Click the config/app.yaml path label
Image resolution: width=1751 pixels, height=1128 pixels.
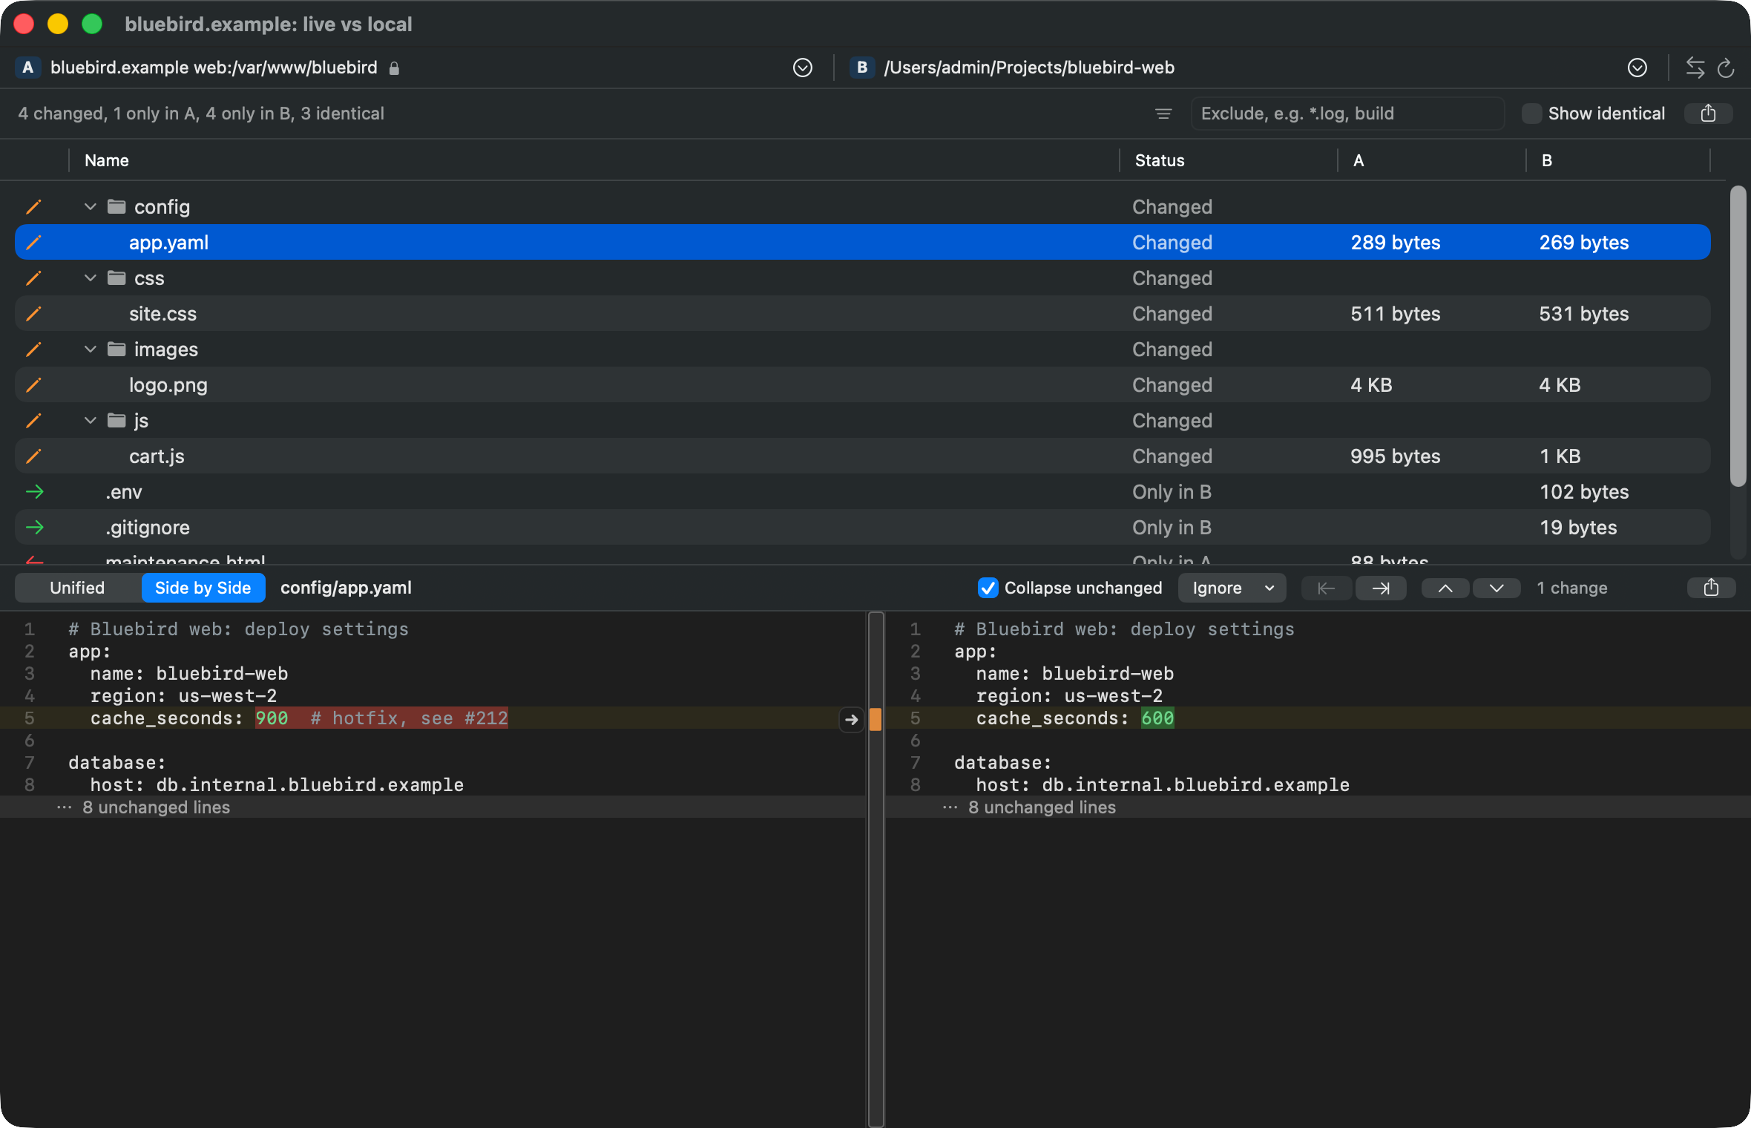pos(346,588)
